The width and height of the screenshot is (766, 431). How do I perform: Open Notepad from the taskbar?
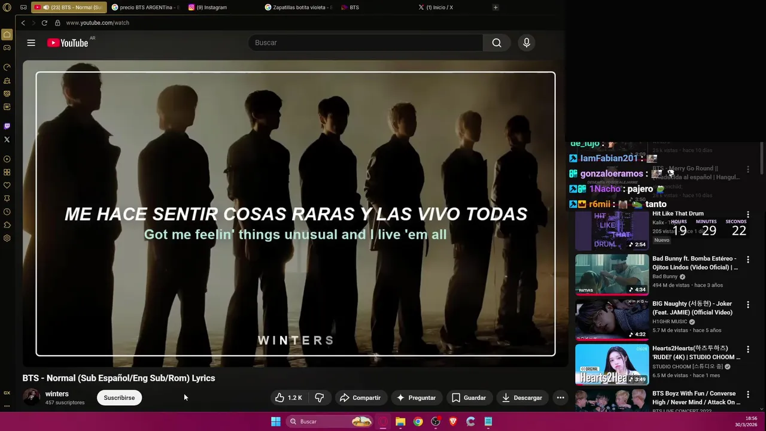(488, 421)
